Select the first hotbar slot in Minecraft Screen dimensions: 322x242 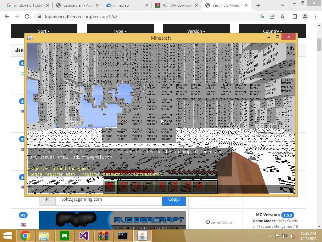click(110, 187)
